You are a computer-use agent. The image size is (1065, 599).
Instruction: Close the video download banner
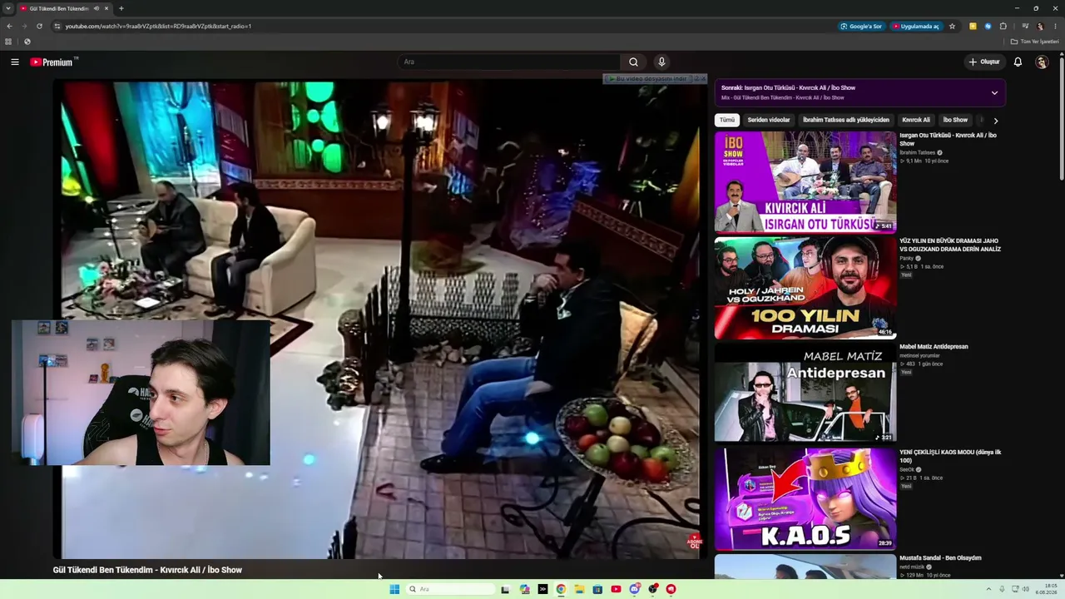click(703, 78)
